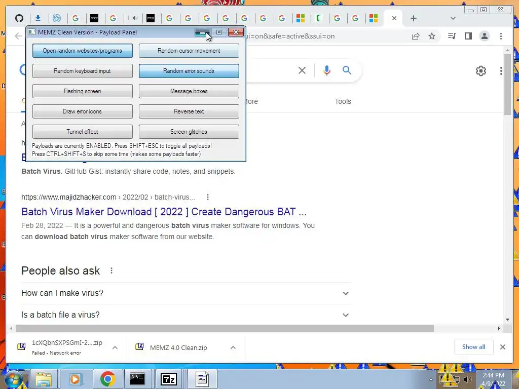Switch to the GitHub tab in Chrome

click(x=19, y=18)
